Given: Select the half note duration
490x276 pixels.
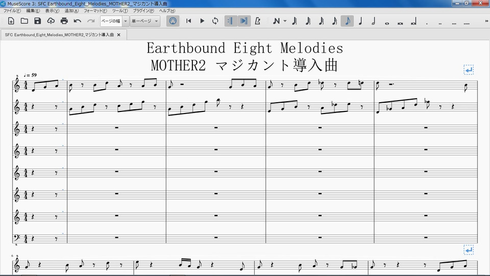Looking at the screenshot, I should point(374,21).
